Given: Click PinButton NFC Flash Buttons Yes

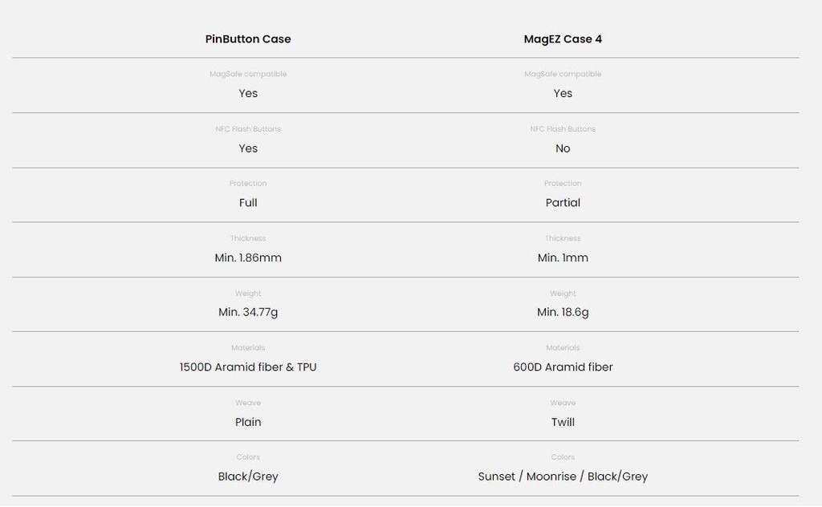Looking at the screenshot, I should coord(248,148).
